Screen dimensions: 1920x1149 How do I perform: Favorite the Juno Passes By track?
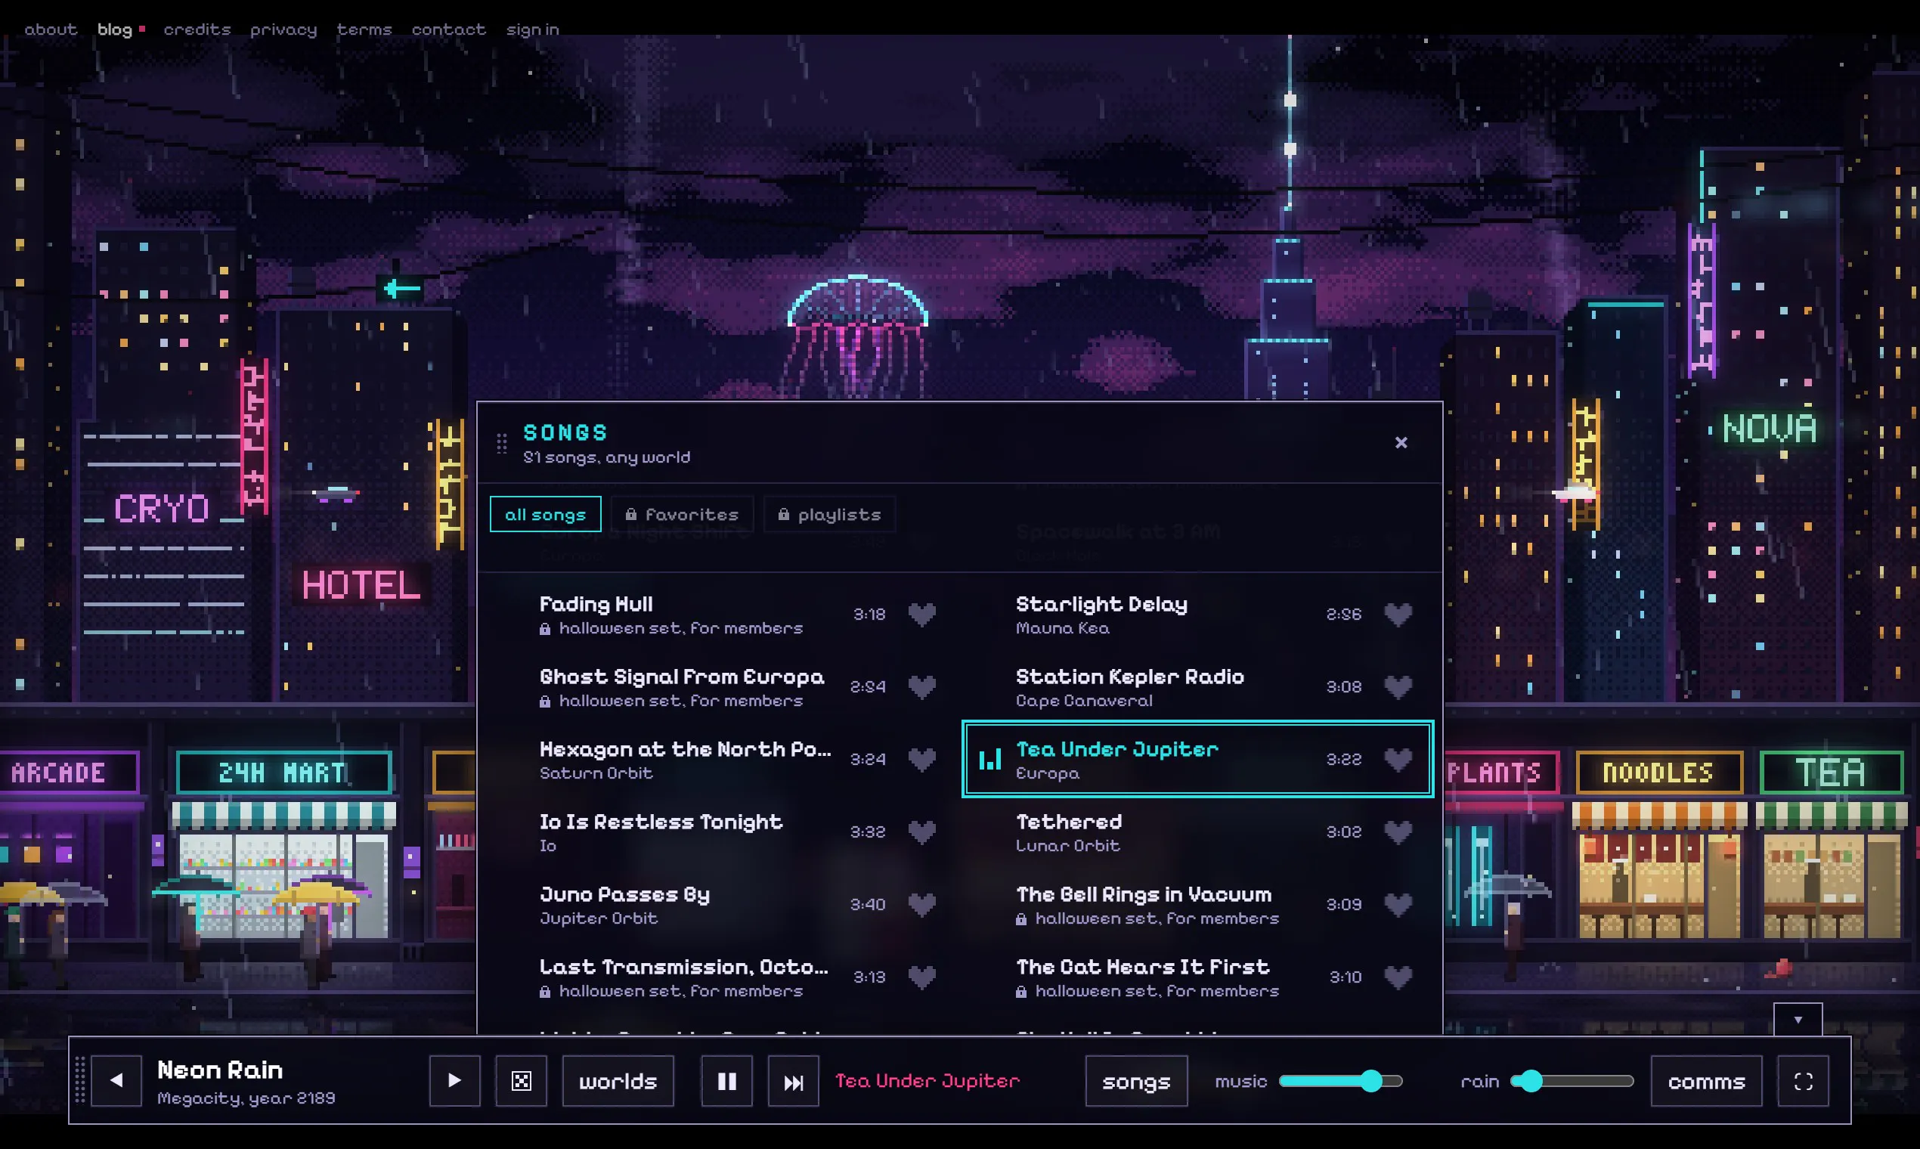click(x=921, y=904)
